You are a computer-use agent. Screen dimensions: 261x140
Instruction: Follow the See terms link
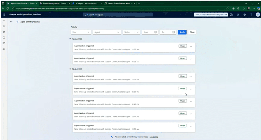point(154,137)
